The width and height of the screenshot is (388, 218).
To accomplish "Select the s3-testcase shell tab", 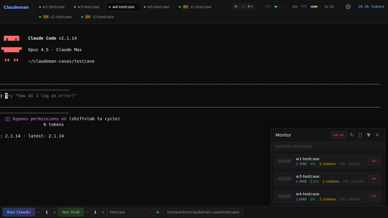I will [x=97, y=17].
